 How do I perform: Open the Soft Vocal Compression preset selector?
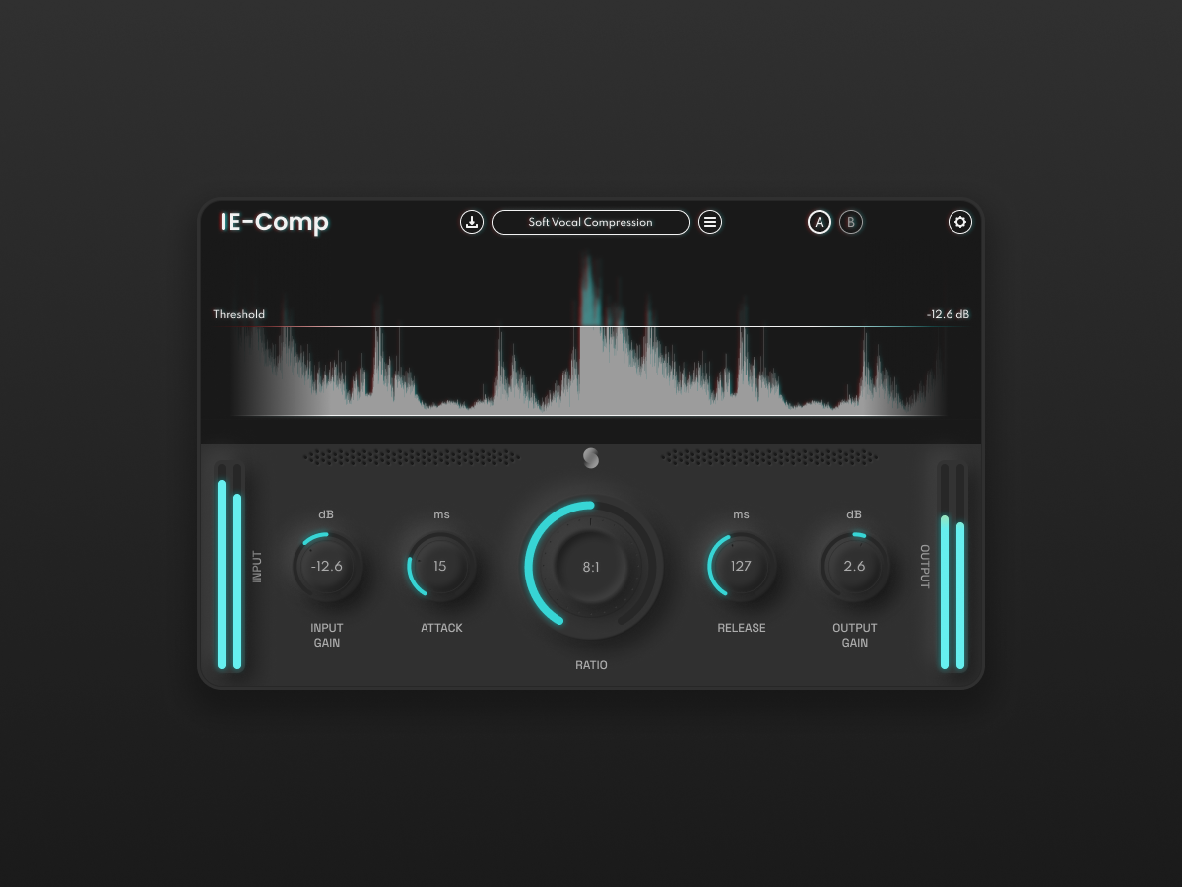[x=591, y=222]
